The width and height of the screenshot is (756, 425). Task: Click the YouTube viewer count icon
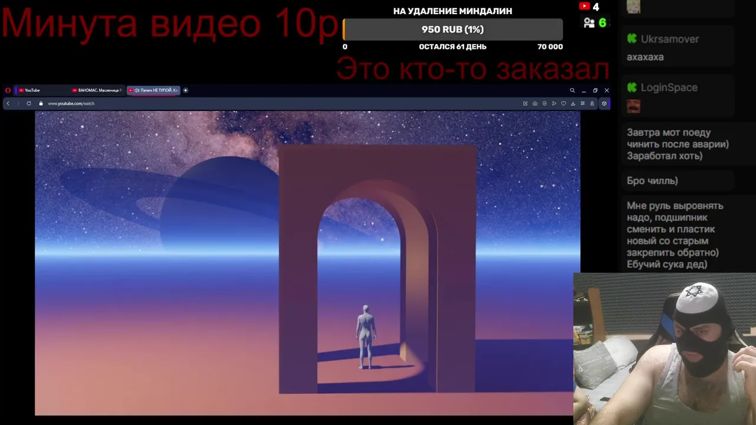[585, 6]
